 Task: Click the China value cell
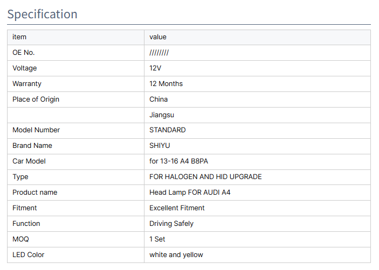[159, 100]
